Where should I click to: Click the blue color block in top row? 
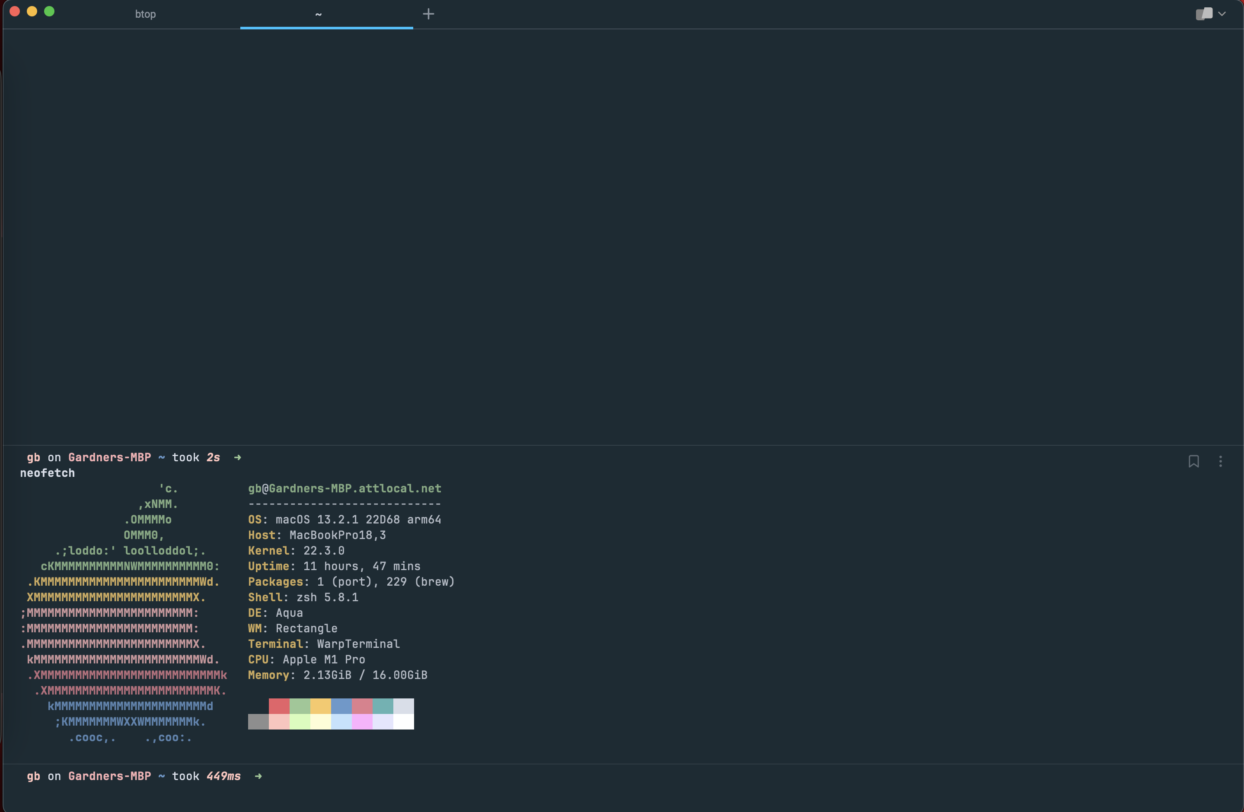[341, 706]
